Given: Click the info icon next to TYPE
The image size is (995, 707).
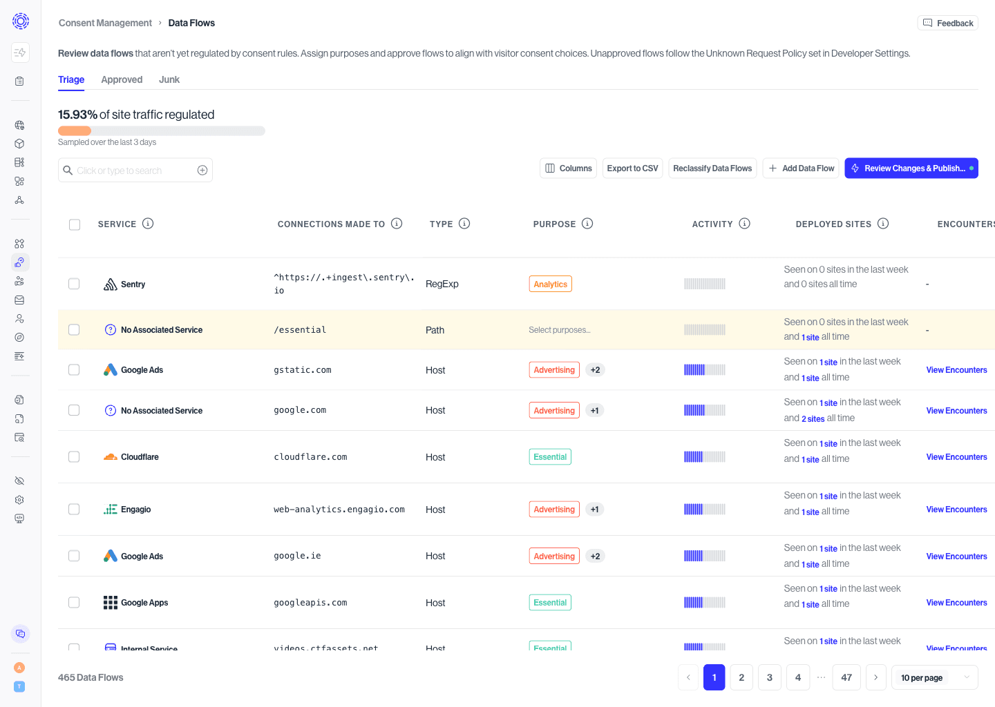Looking at the screenshot, I should 464,224.
